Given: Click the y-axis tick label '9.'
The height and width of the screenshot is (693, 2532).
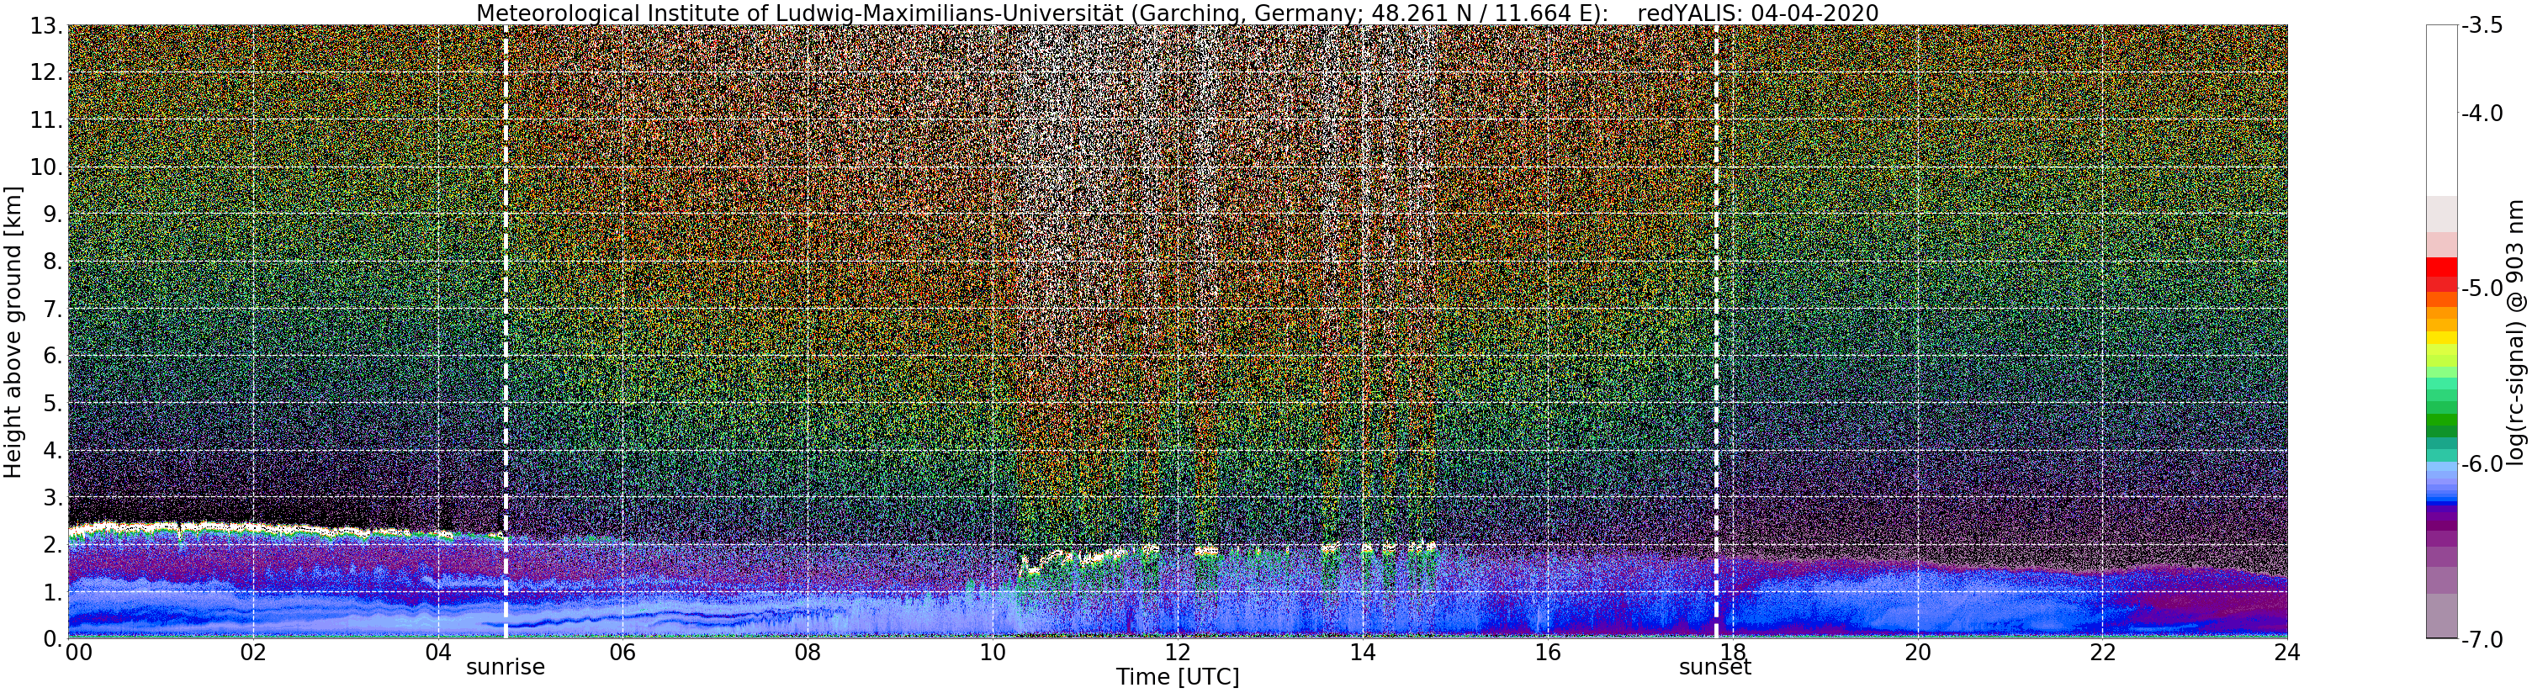Looking at the screenshot, I should (x=52, y=214).
